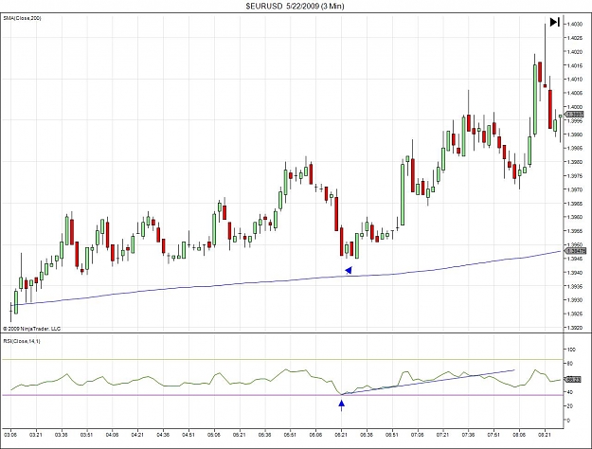Screen dimensions: 592x449
Task: Click the RSI current value marker on the axis
Action: [x=574, y=379]
